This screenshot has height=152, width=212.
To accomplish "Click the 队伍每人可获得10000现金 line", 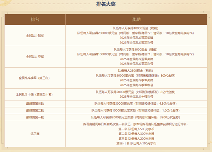I will point(135,28).
